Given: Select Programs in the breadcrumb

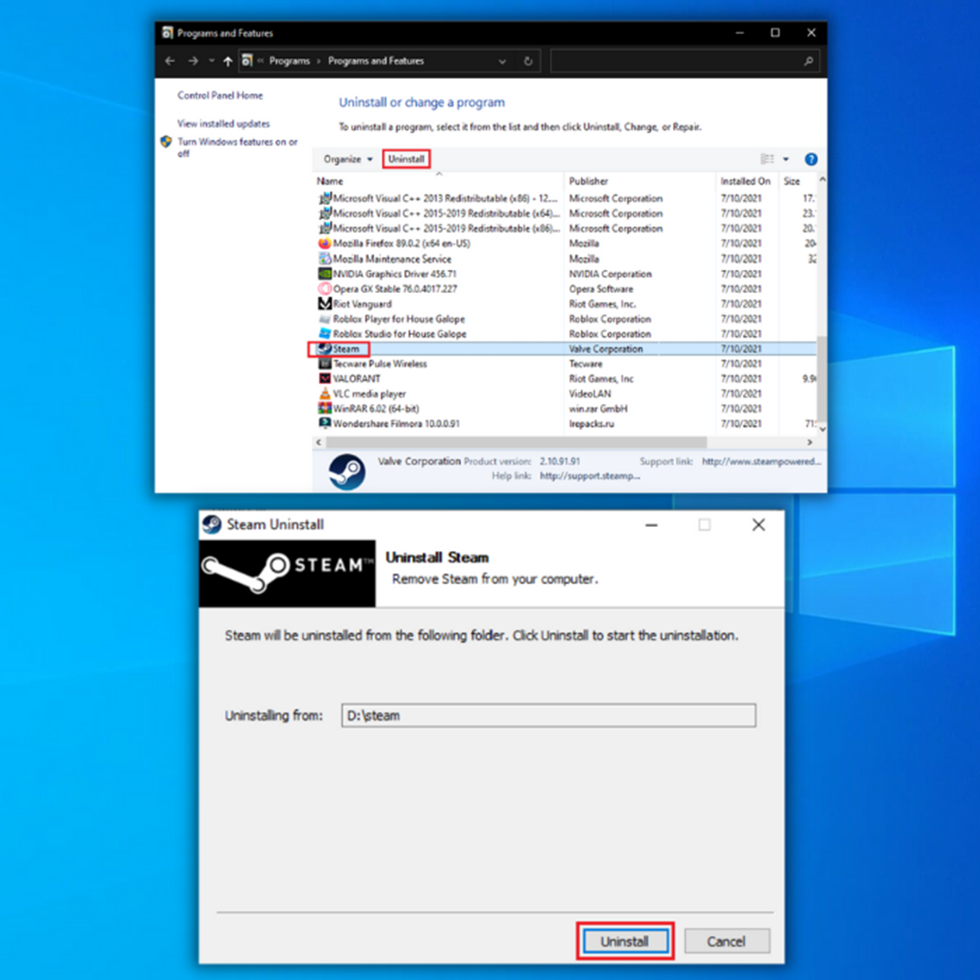Looking at the screenshot, I should click(289, 61).
